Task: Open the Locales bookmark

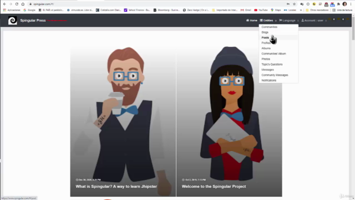Action: point(290,10)
